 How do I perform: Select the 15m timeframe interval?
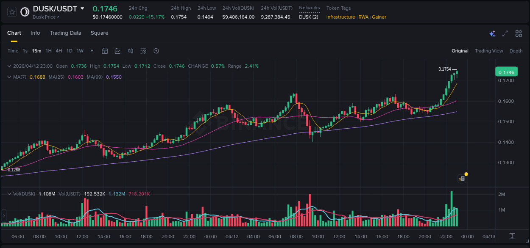(36, 50)
